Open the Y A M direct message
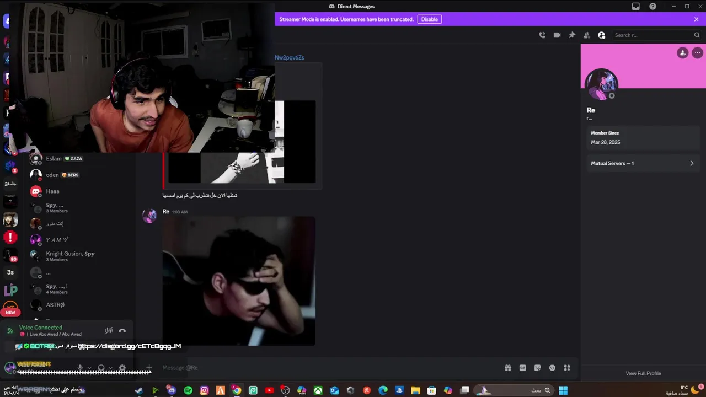This screenshot has width=706, height=397. pyautogui.click(x=80, y=240)
